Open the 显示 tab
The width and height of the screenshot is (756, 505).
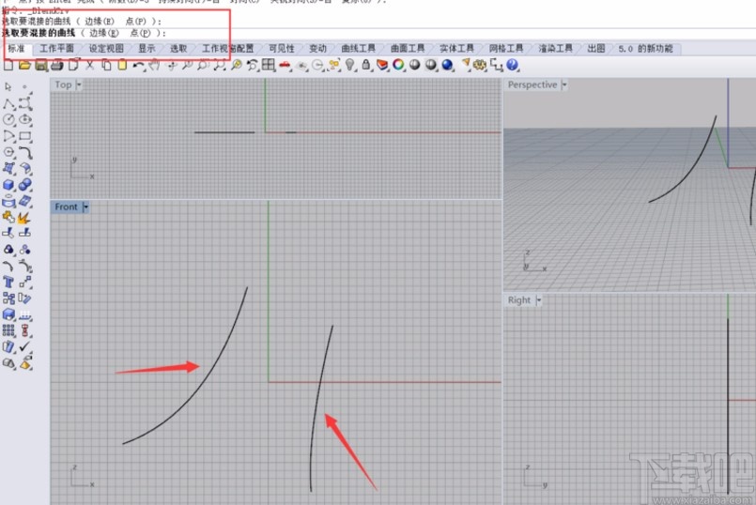coord(147,49)
